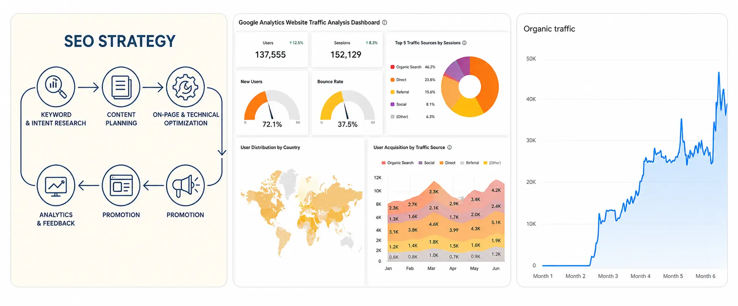This screenshot has height=306, width=738.
Task: Click the red Organic Search swatch in pie legend
Action: tap(393, 67)
